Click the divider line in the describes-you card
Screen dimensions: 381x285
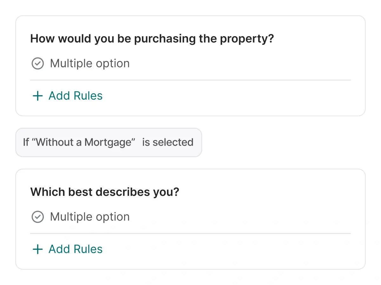pyautogui.click(x=190, y=234)
